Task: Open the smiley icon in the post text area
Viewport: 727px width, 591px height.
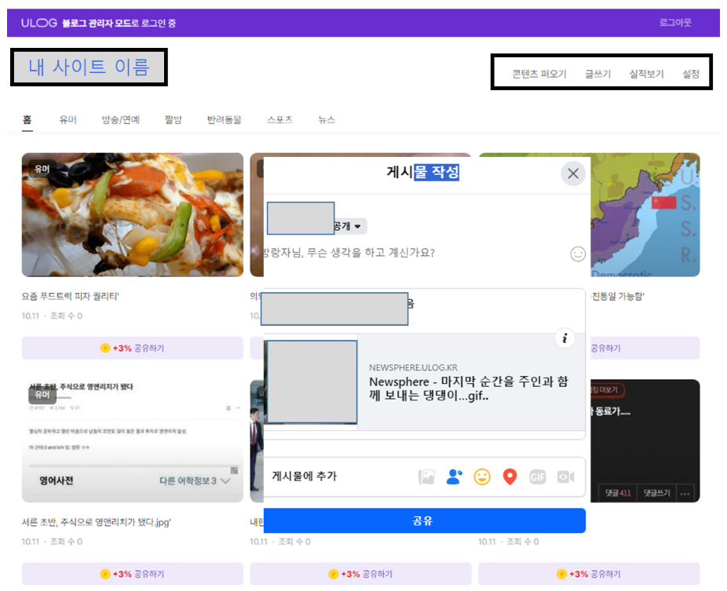Action: click(x=579, y=254)
